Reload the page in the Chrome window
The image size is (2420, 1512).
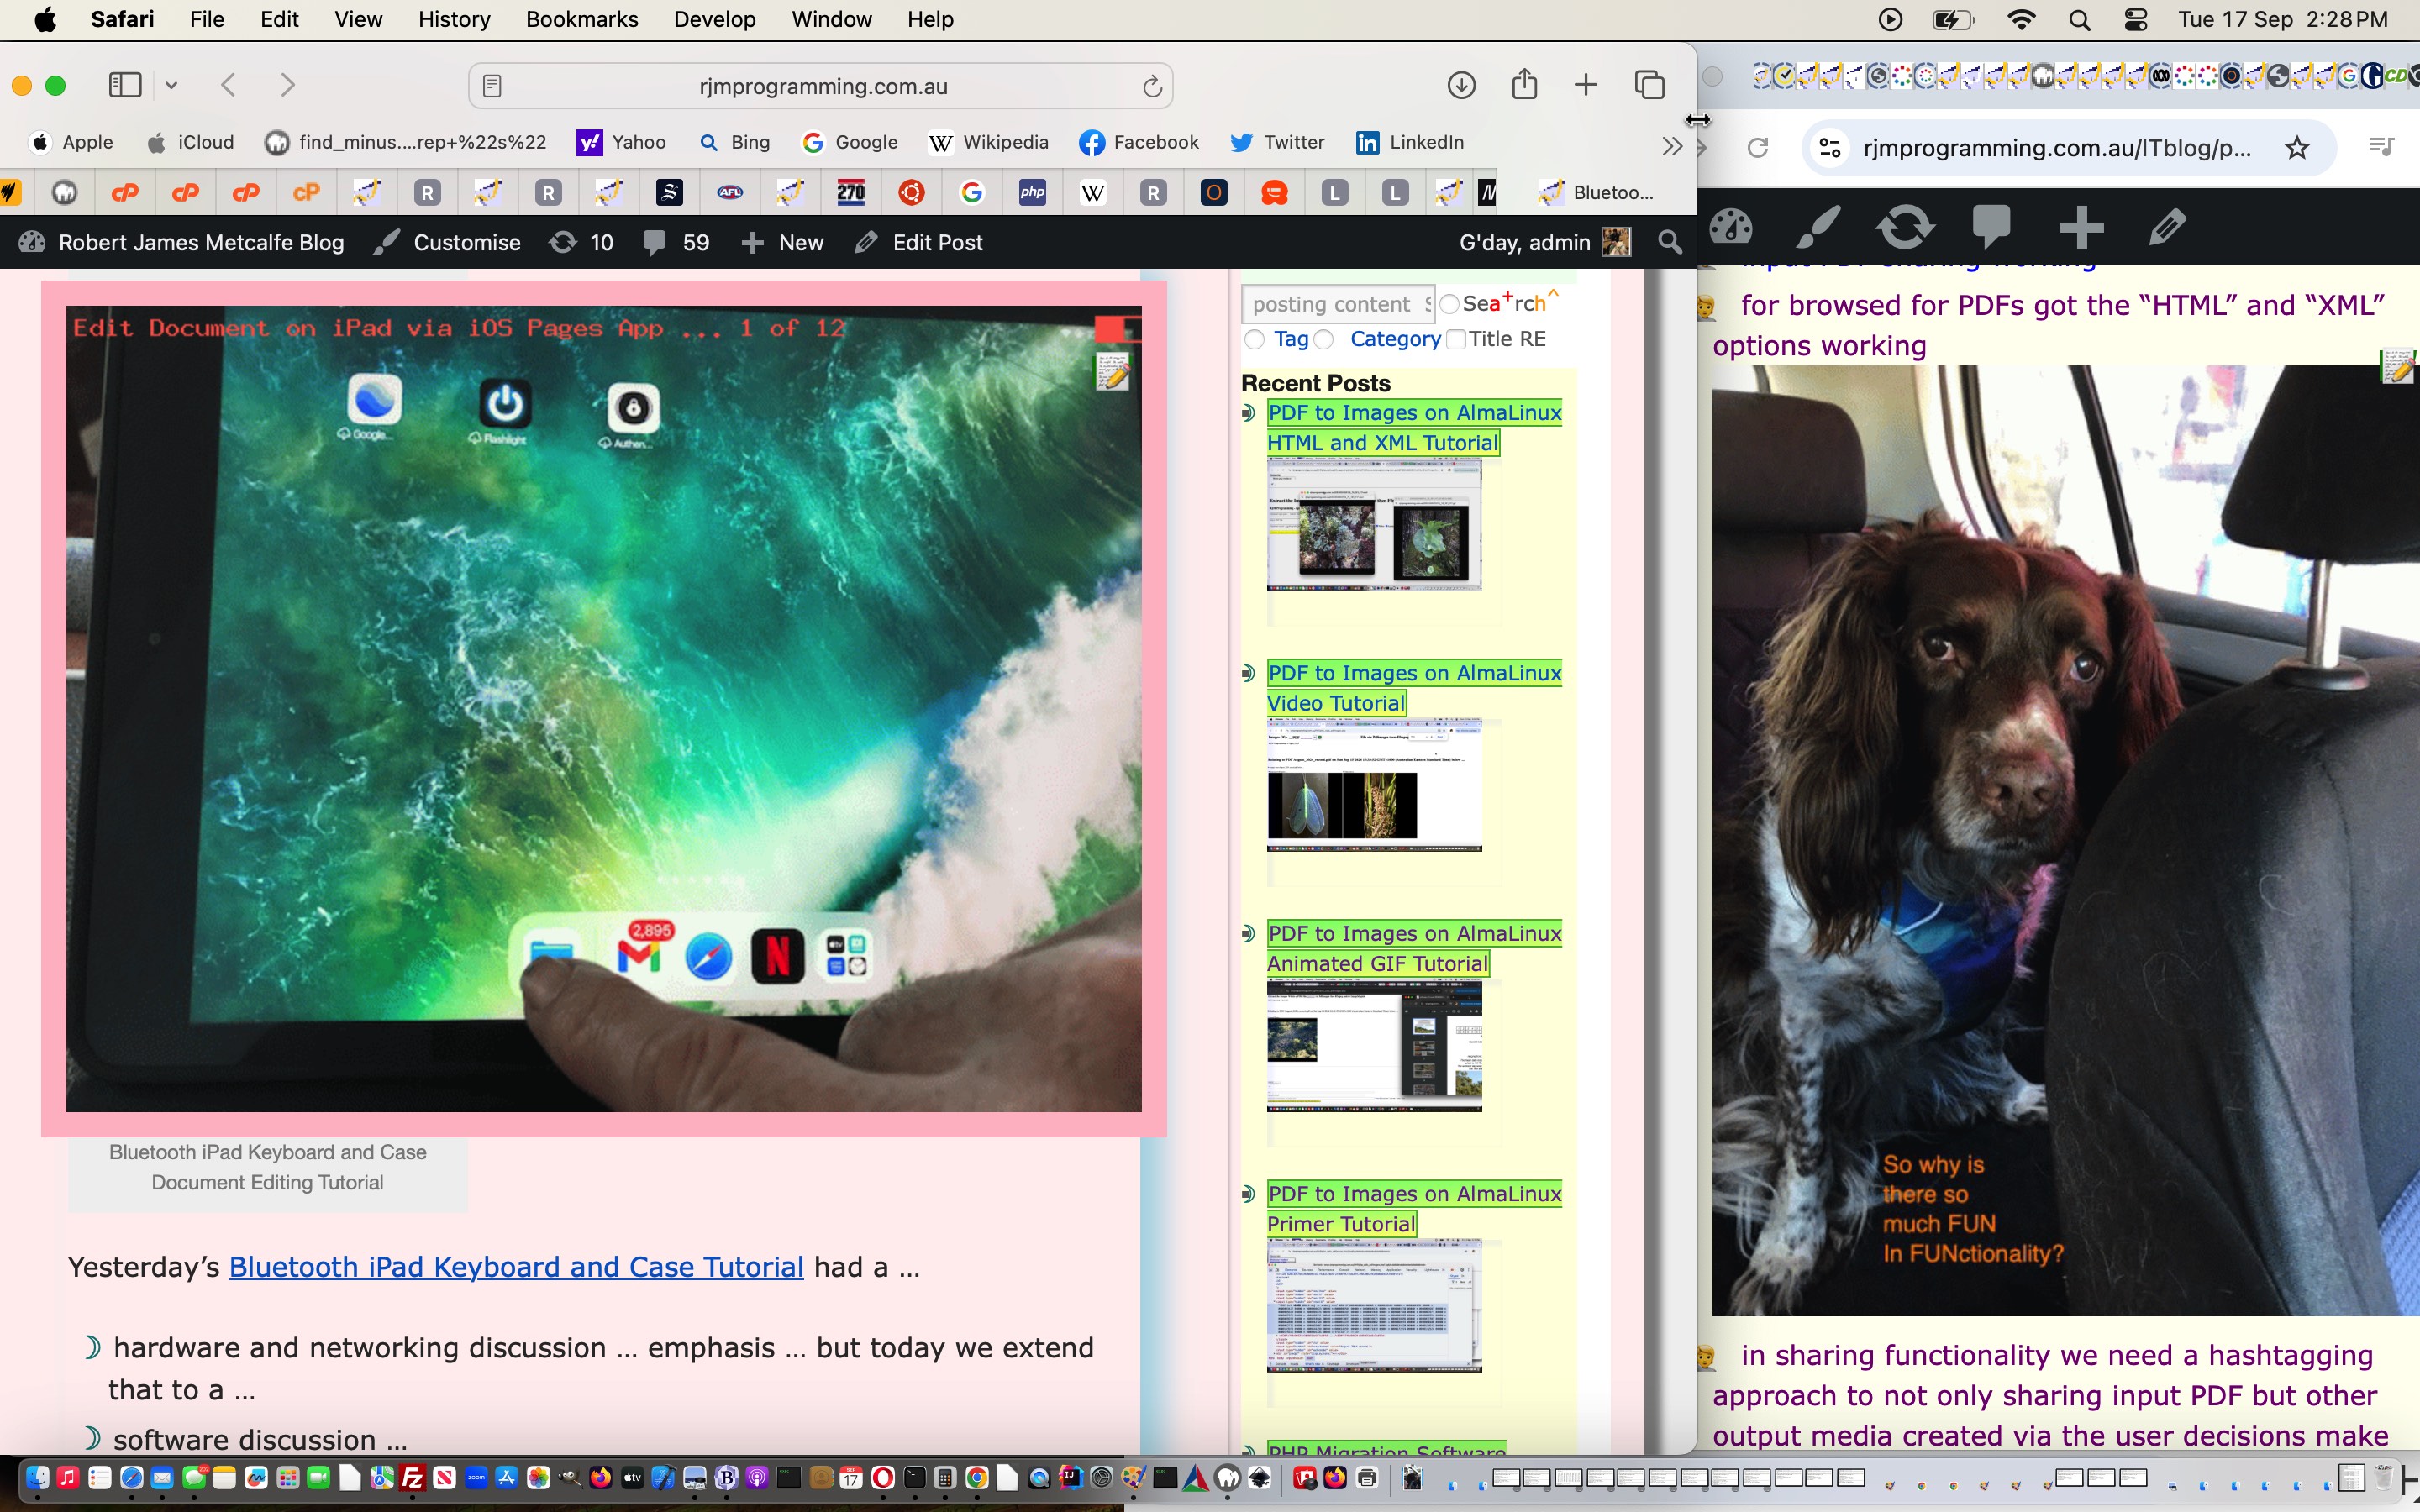pyautogui.click(x=1757, y=148)
